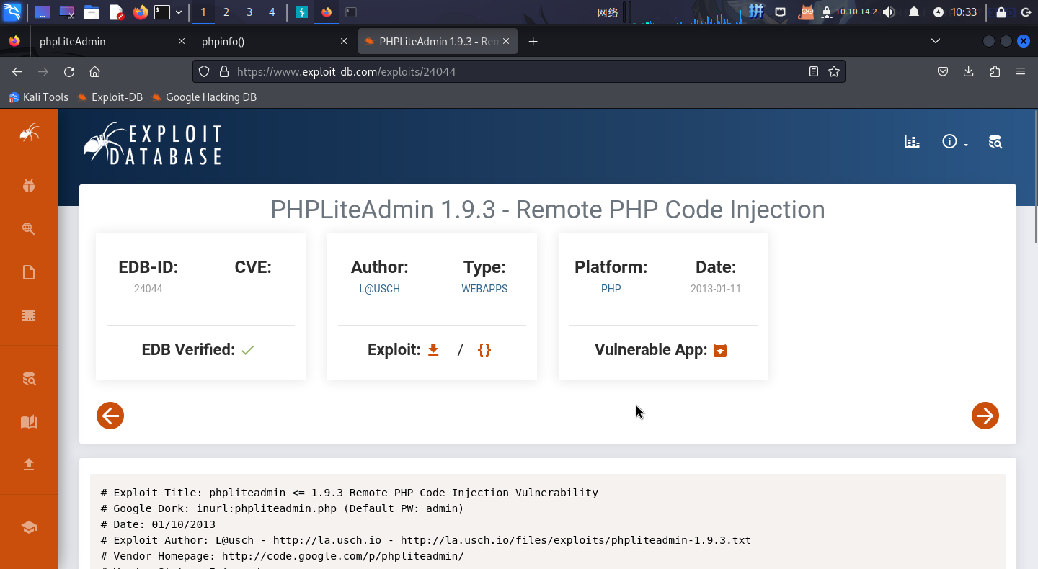
Task: Expand the list all tabs chevron
Action: point(936,42)
